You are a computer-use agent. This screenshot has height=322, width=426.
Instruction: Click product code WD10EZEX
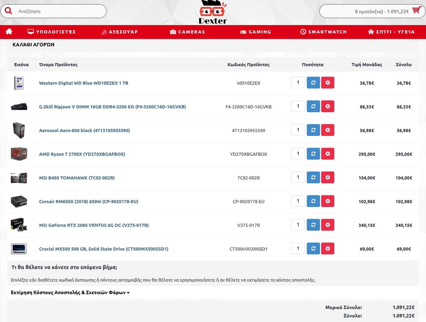pos(248,83)
